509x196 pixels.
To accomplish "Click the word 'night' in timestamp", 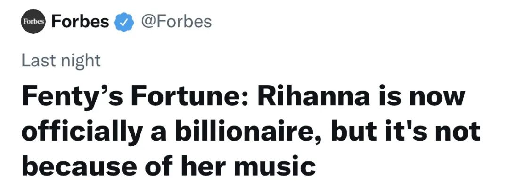I will (x=80, y=61).
